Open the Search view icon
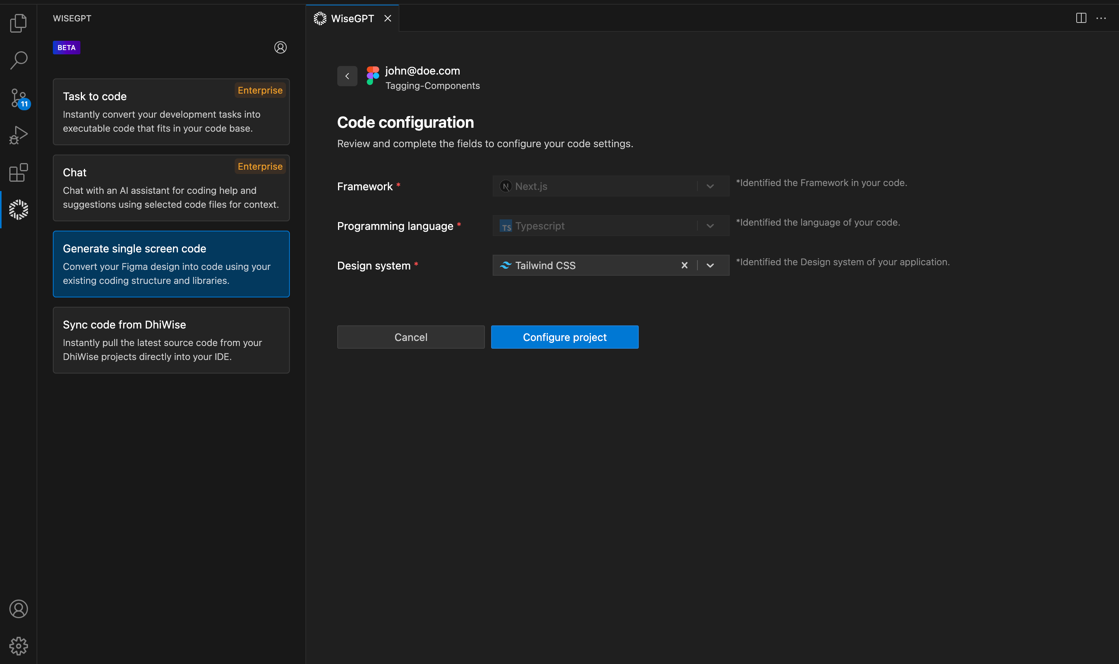Screen dimensions: 1119x664 click(x=18, y=60)
